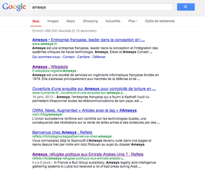Click the reflets.info/category/sagas URL text

click(x=72, y=137)
